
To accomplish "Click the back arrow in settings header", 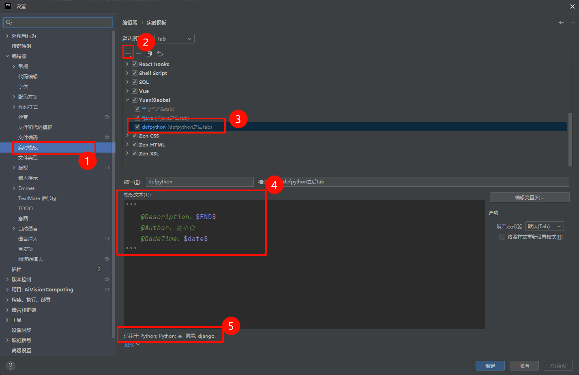I will (x=562, y=22).
